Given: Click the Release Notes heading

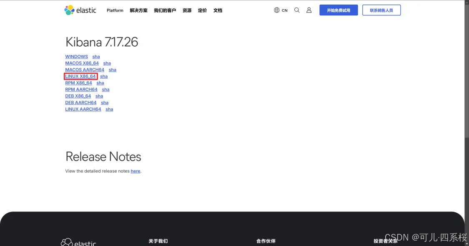Looking at the screenshot, I should (103, 157).
